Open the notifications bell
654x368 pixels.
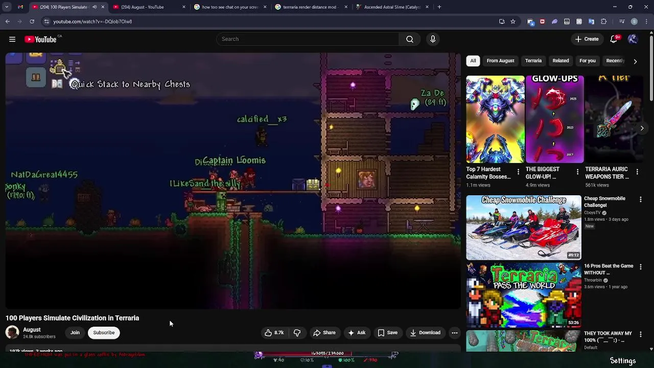pos(614,39)
